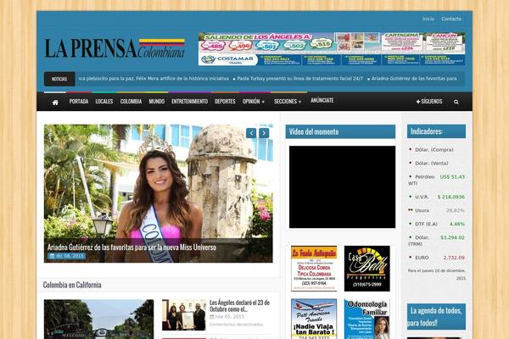Click nov 05, 2015 article date
The image size is (509, 339).
pyautogui.click(x=227, y=317)
